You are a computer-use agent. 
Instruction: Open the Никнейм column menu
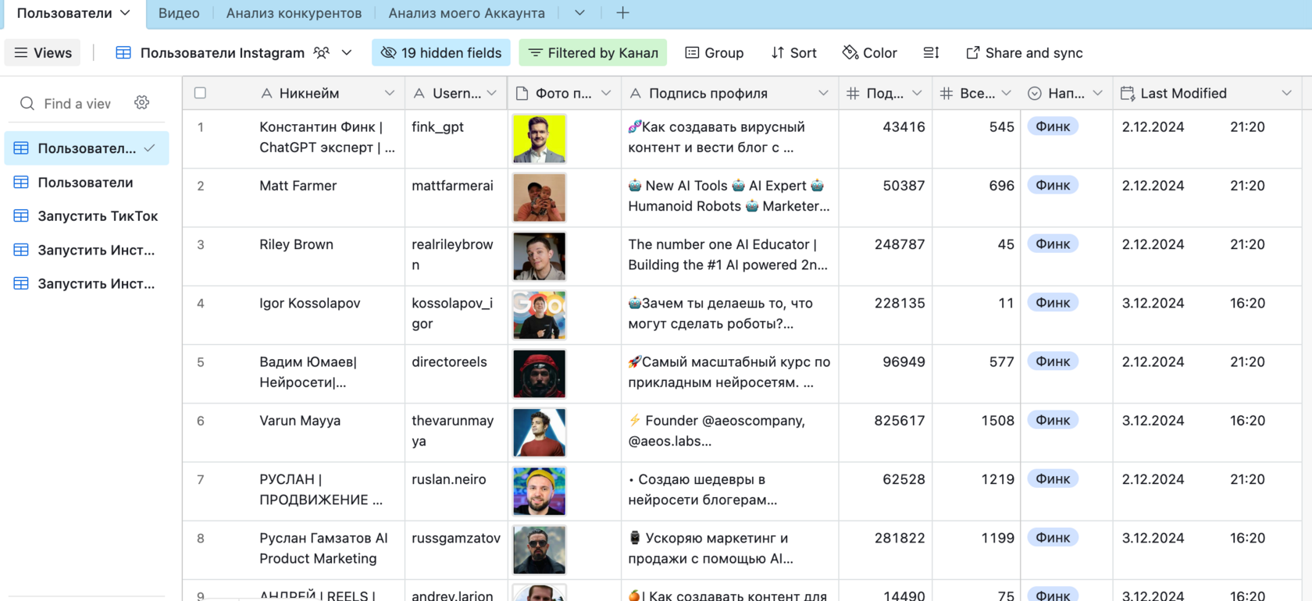(x=389, y=94)
